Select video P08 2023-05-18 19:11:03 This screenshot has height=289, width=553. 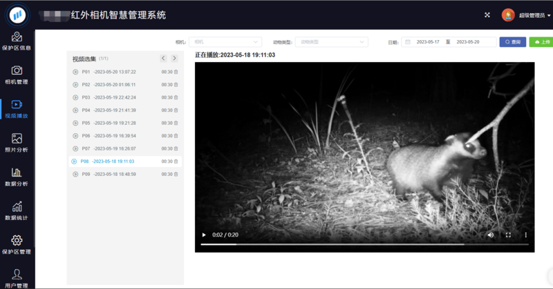(x=125, y=161)
